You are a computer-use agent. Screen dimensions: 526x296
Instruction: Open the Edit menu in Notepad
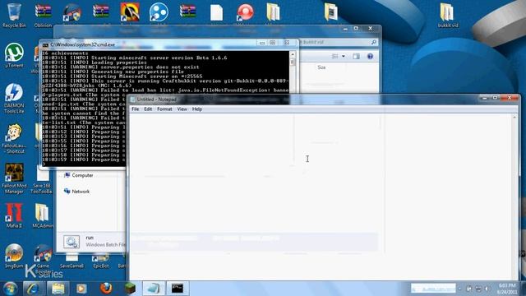click(148, 109)
